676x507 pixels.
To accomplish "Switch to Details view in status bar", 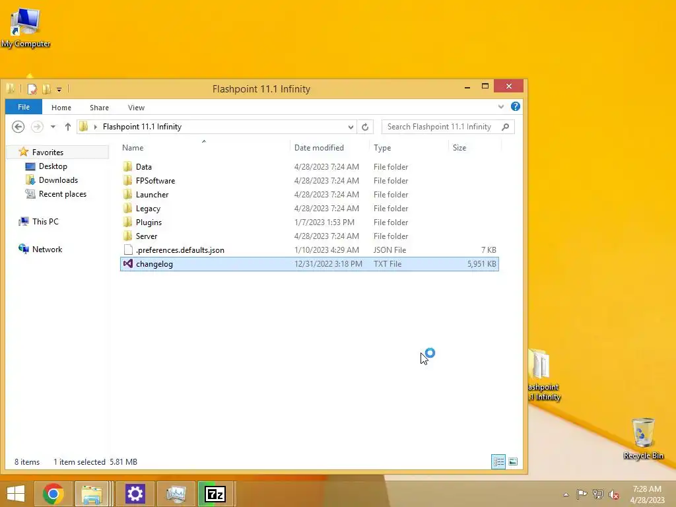I will tap(498, 461).
